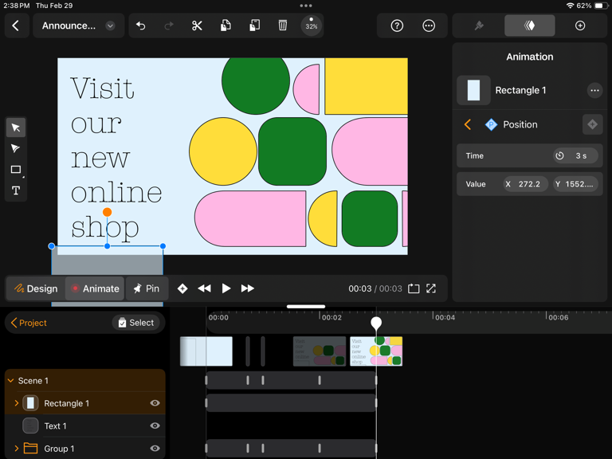Click the scene duration bracket icon

pyautogui.click(x=414, y=288)
